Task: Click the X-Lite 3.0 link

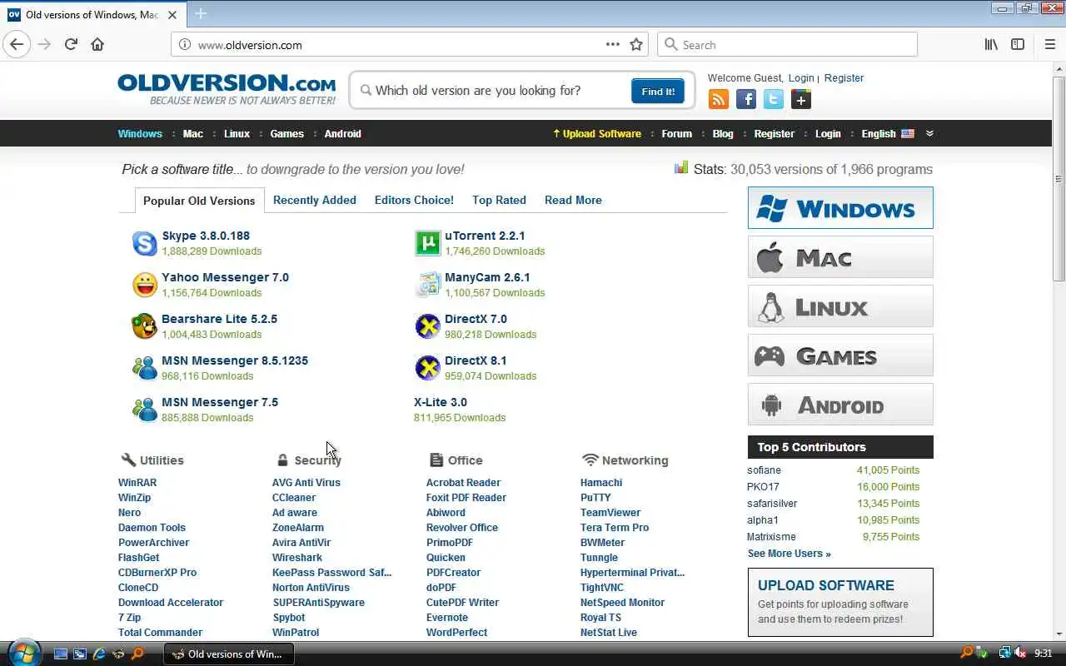Action: pyautogui.click(x=441, y=402)
